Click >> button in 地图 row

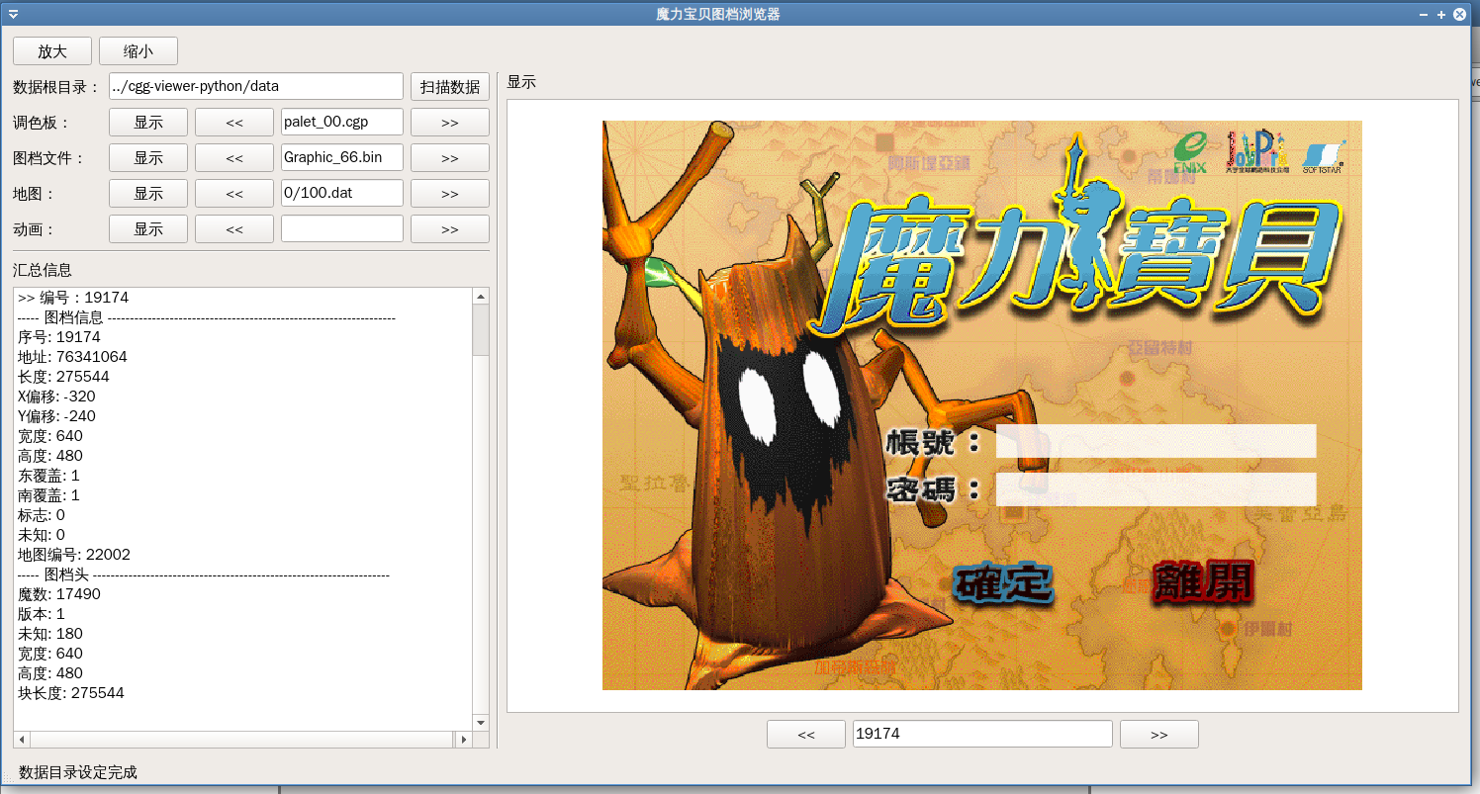(x=450, y=194)
